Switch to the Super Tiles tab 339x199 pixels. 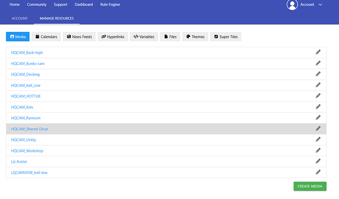click(x=226, y=37)
